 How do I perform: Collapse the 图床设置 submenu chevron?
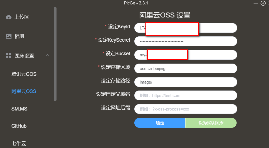point(48,55)
